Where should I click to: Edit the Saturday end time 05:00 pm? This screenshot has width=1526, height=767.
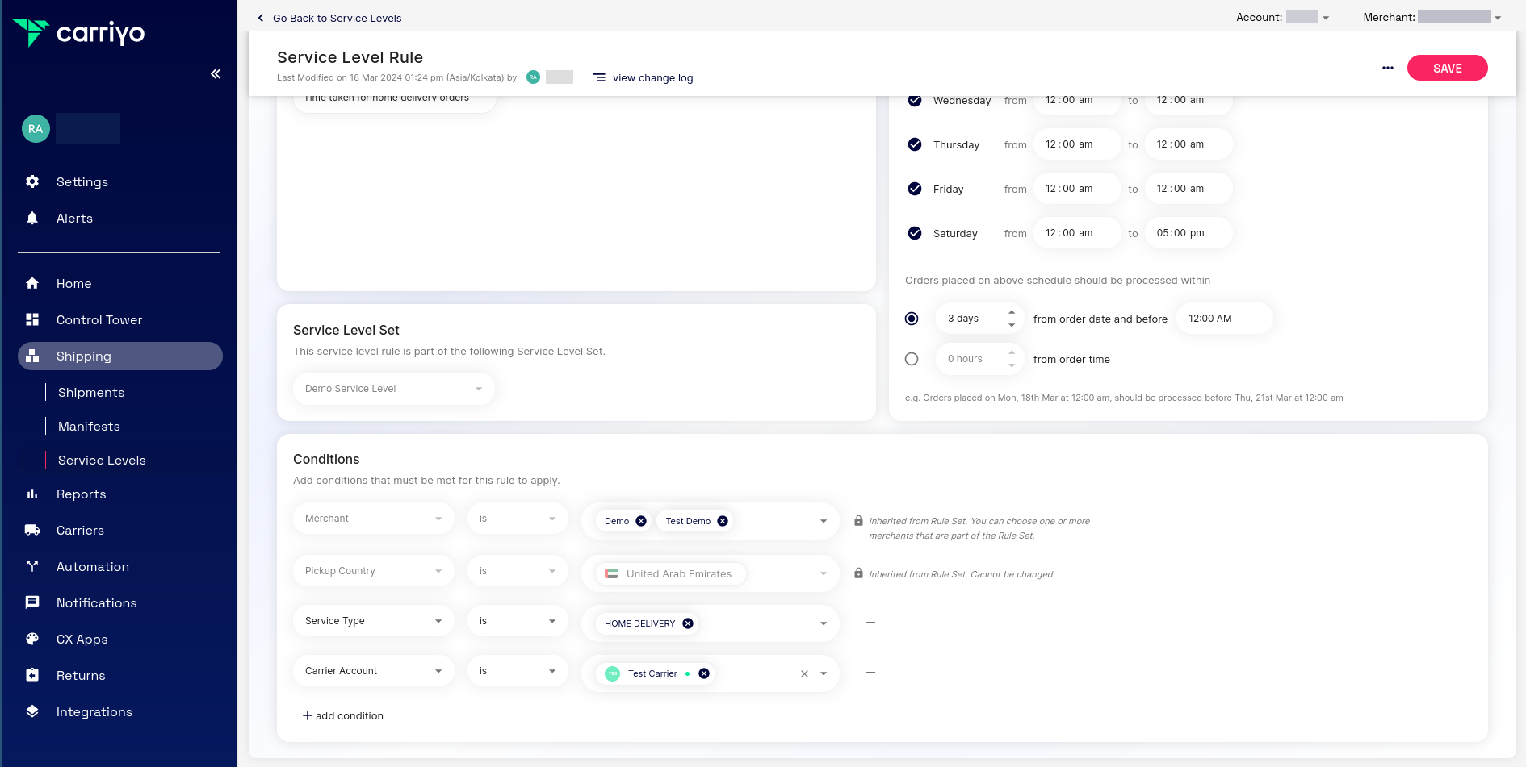1189,233
